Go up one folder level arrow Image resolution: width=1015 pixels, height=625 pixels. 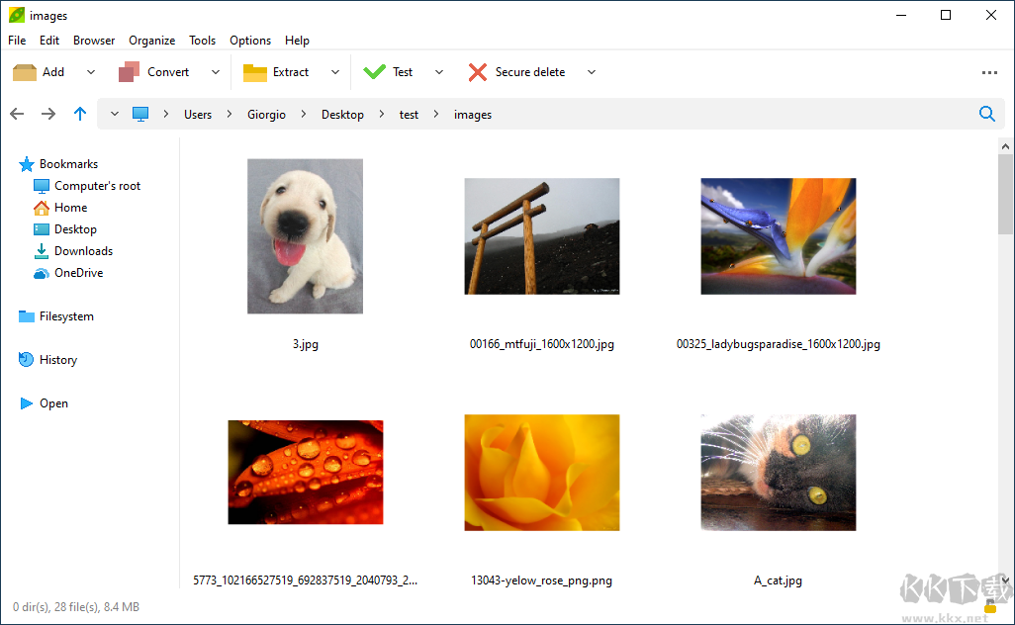(80, 115)
